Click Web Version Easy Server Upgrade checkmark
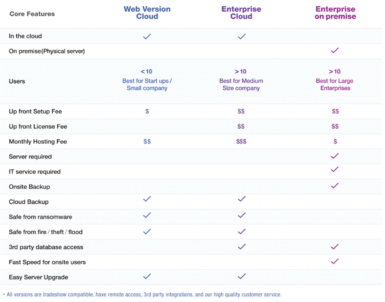This screenshot has width=385, height=302. (147, 276)
